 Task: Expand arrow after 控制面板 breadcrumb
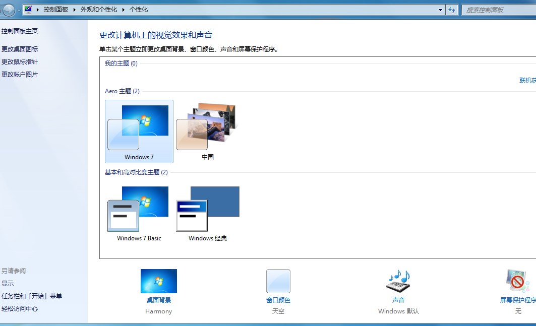(x=74, y=10)
